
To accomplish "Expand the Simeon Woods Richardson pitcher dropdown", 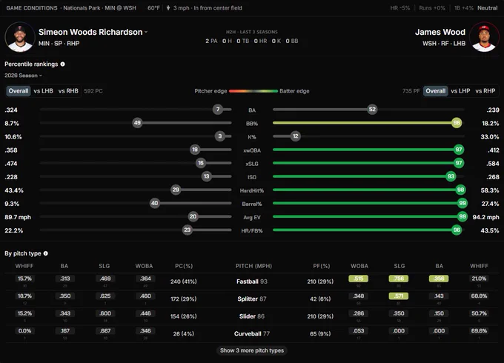I will [146, 32].
